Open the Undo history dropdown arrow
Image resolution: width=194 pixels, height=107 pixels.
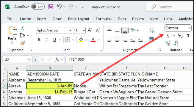[64, 7]
